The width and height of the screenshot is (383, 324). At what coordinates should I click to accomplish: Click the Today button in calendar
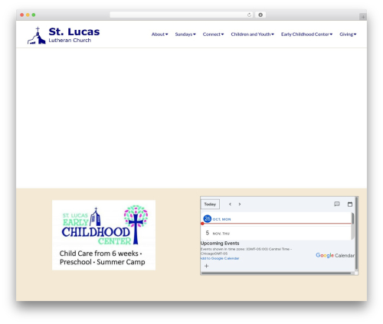pos(210,205)
